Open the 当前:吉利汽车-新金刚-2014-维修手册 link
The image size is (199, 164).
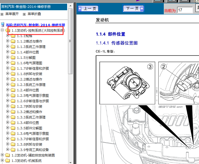(36, 25)
